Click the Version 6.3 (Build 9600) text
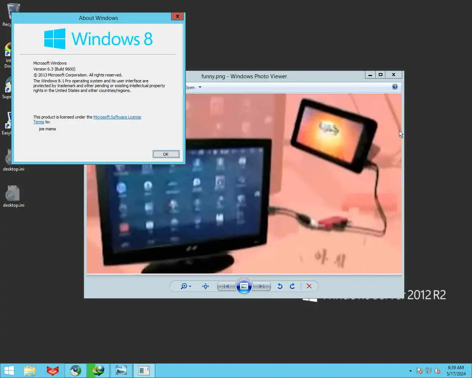 click(x=54, y=69)
